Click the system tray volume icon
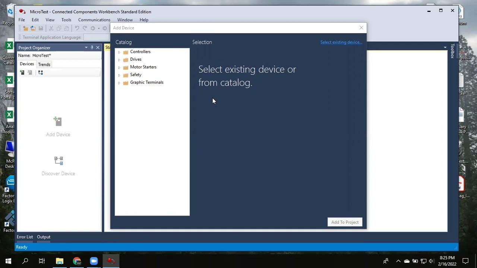The image size is (477, 268). pyautogui.click(x=432, y=261)
